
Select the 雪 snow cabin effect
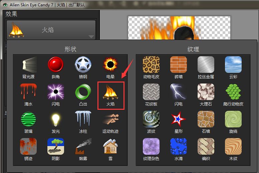[110, 149]
